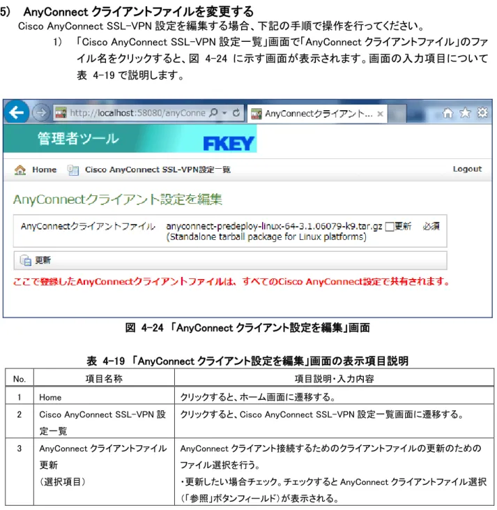Viewport: 497px width, 510px height.
Task: Close the AnyConnectクライアント browser tab
Action: pyautogui.click(x=380, y=114)
